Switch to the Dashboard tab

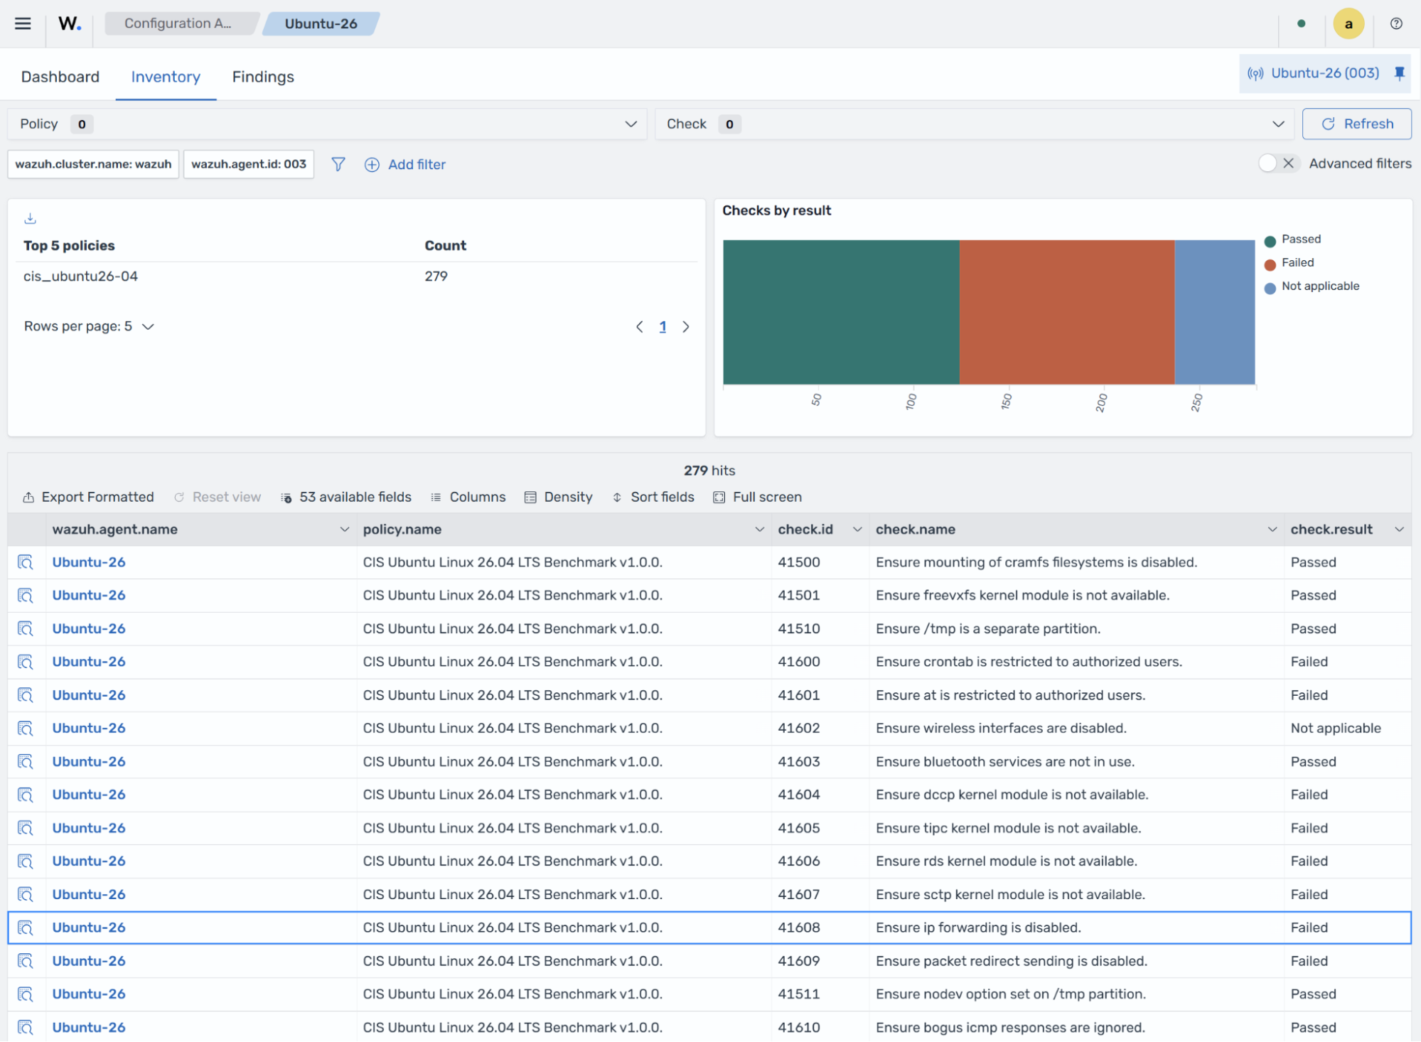(60, 77)
